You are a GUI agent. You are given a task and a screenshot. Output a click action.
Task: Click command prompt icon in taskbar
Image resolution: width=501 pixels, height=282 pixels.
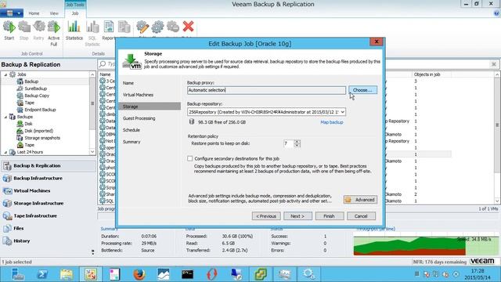(x=187, y=274)
